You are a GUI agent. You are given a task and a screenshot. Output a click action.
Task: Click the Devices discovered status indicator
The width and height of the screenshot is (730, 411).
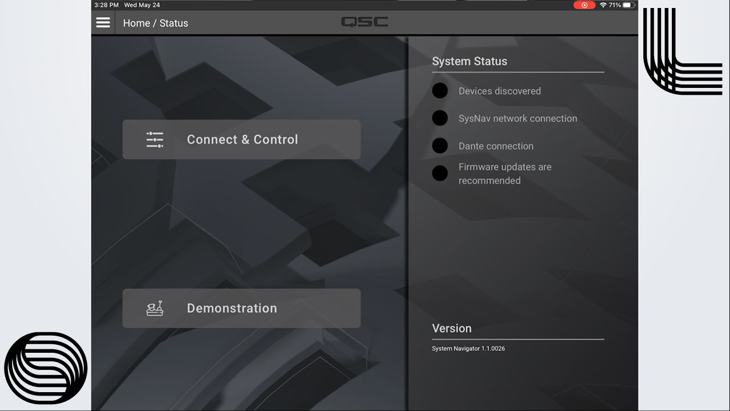440,91
